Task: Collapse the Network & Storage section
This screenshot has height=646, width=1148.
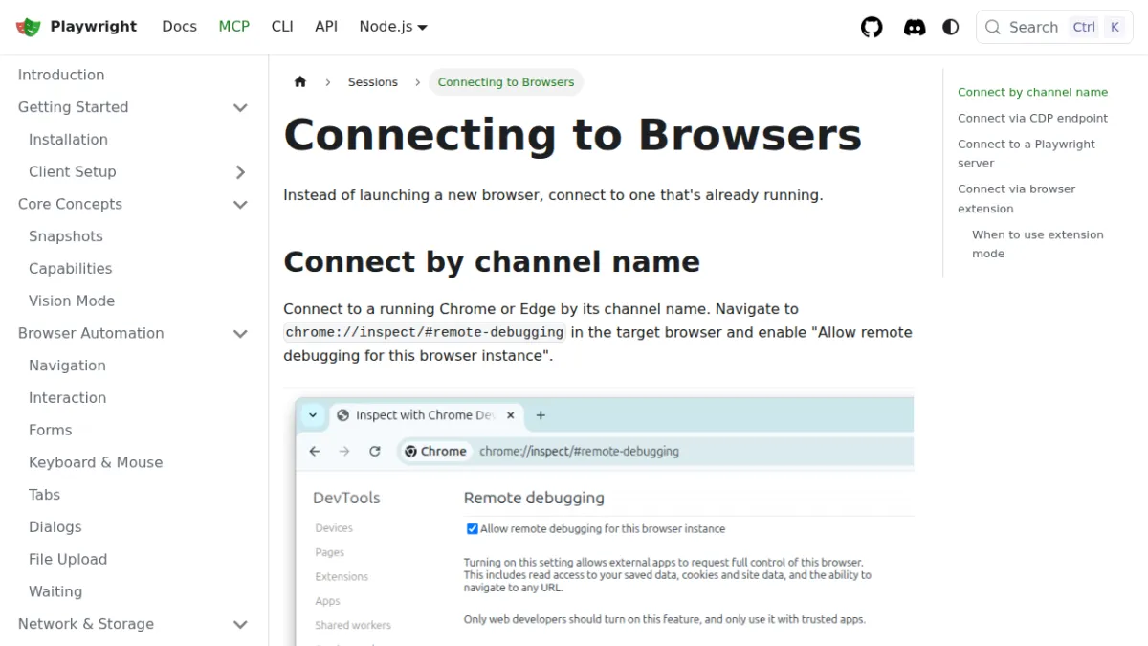Action: (x=240, y=624)
